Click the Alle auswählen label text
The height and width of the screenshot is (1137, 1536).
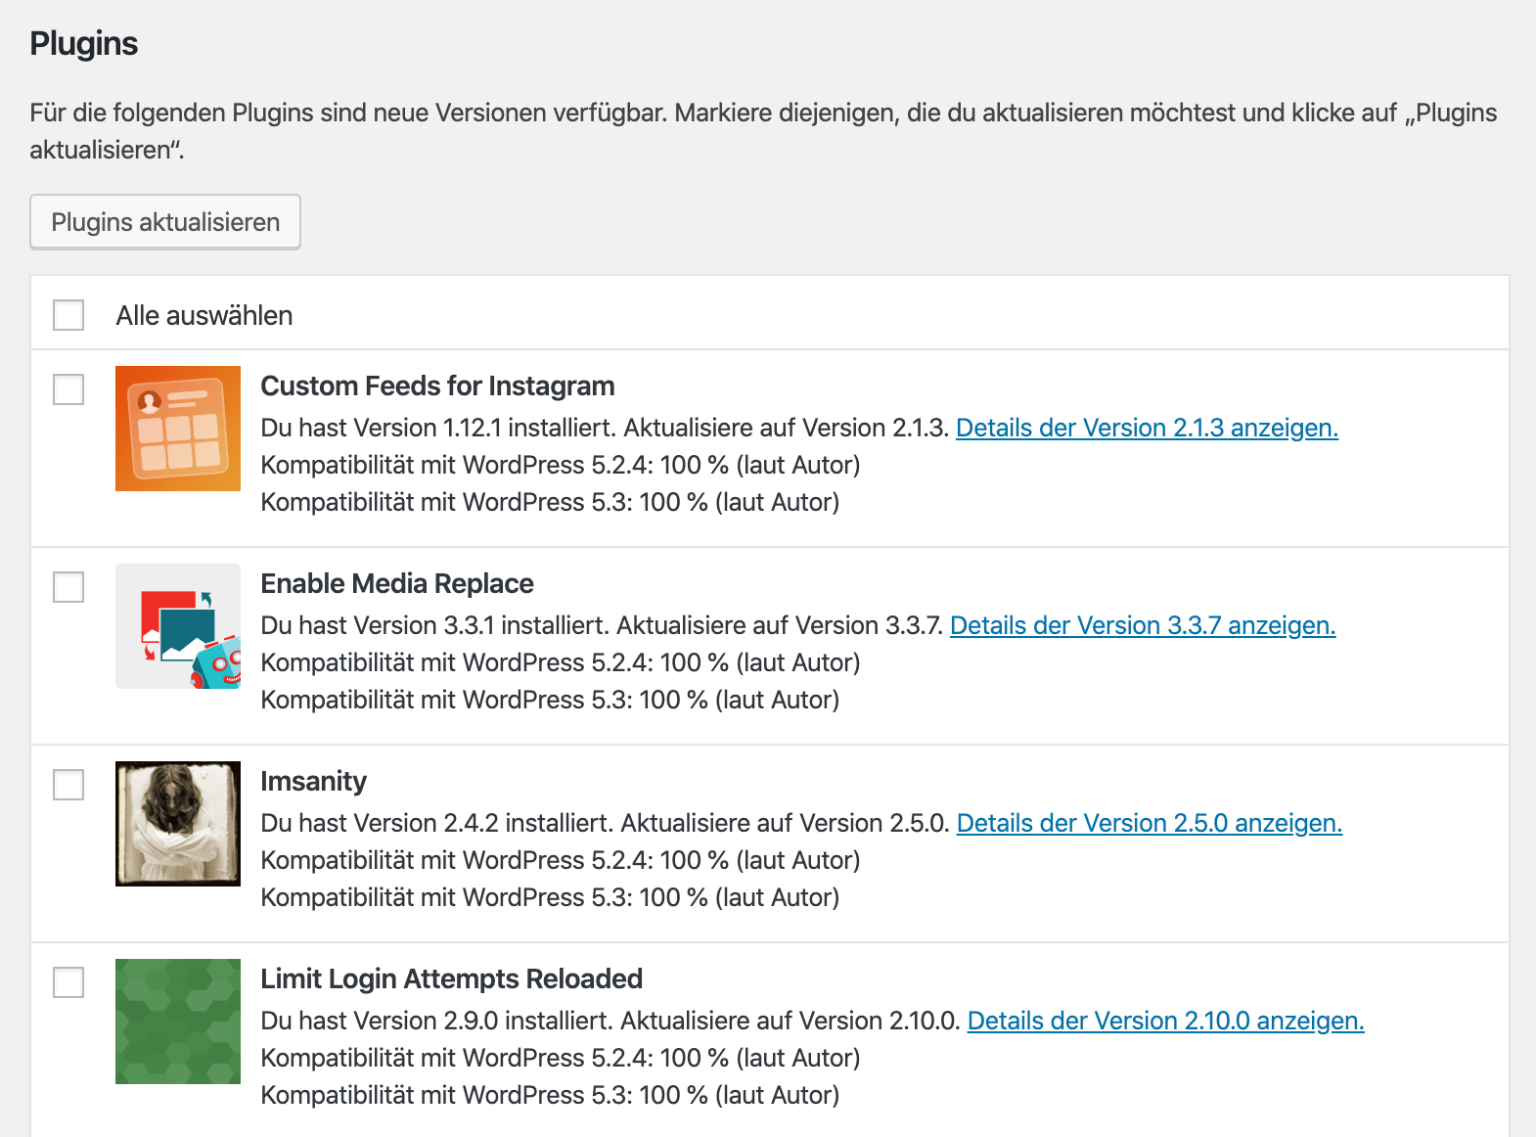pyautogui.click(x=204, y=315)
